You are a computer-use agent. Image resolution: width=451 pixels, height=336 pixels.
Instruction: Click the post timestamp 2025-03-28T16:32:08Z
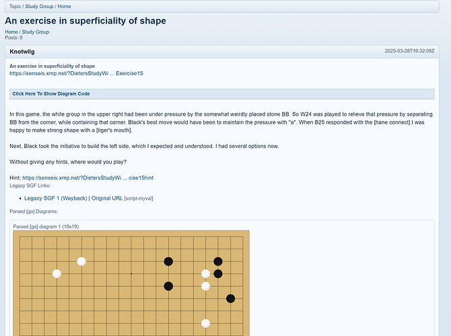[409, 51]
